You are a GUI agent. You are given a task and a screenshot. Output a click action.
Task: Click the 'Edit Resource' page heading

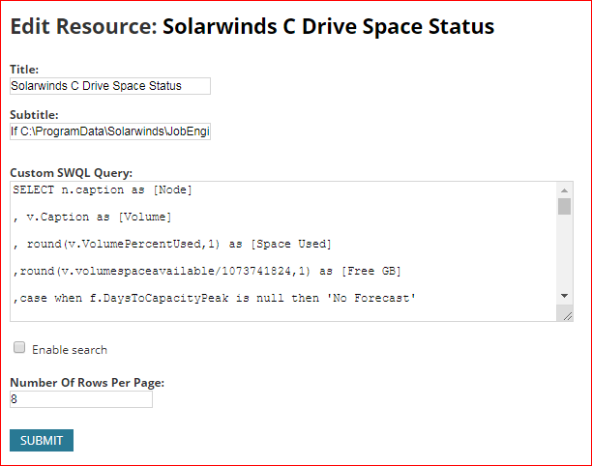(x=252, y=26)
